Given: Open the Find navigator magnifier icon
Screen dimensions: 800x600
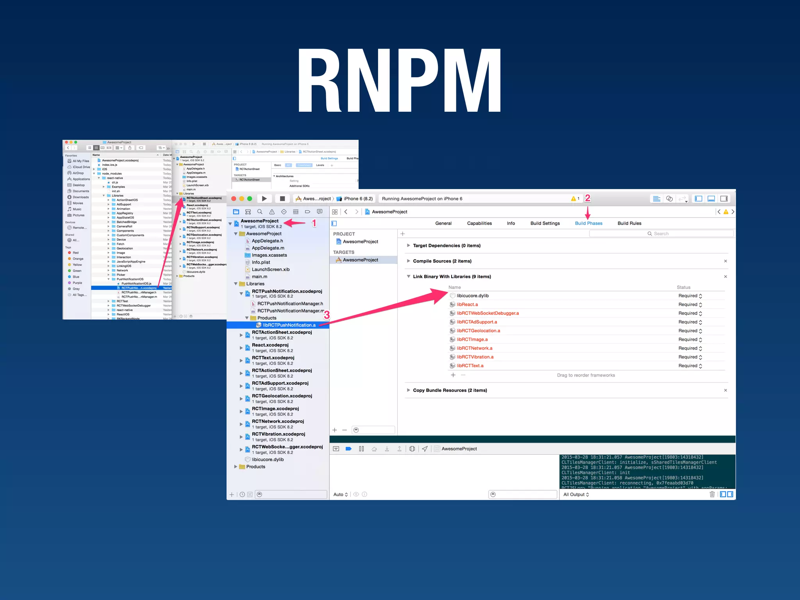Looking at the screenshot, I should pos(260,212).
